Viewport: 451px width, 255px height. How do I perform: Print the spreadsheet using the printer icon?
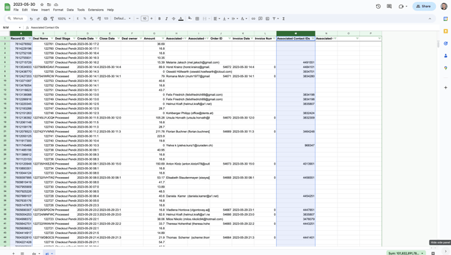45,19
